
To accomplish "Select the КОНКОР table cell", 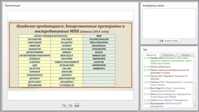I will click(67, 46).
